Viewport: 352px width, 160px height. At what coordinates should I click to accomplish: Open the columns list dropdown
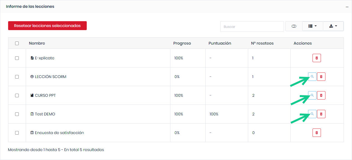[x=312, y=26]
